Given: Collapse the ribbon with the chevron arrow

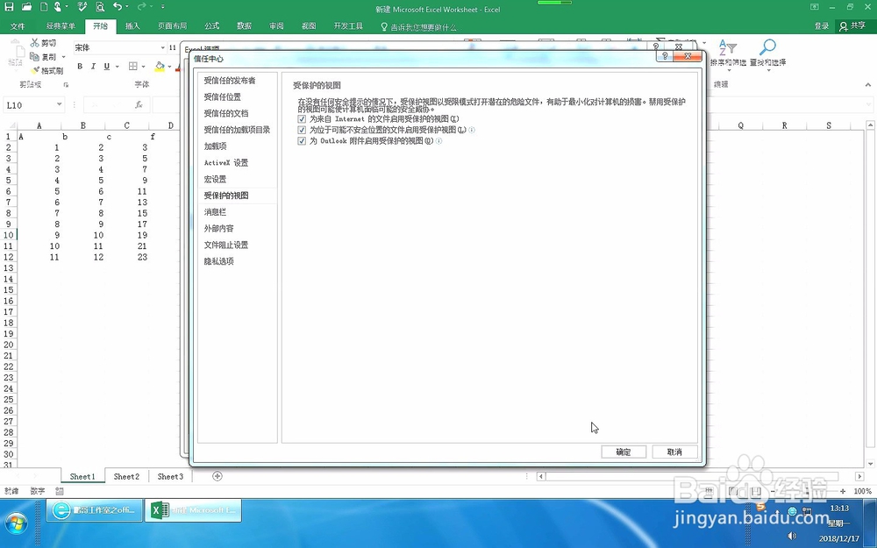Looking at the screenshot, I should pos(867,84).
